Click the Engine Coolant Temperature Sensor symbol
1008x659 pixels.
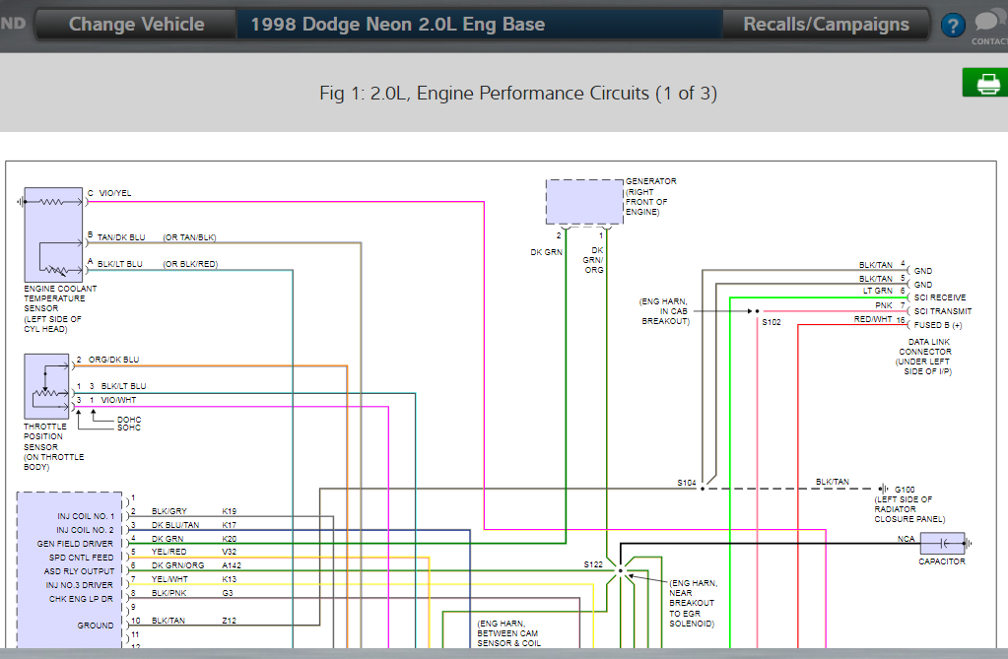tap(54, 232)
